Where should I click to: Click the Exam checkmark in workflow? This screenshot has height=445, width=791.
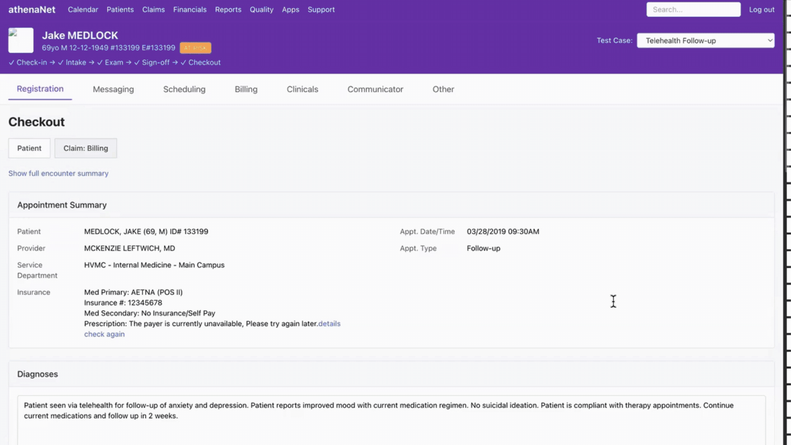[x=100, y=62]
